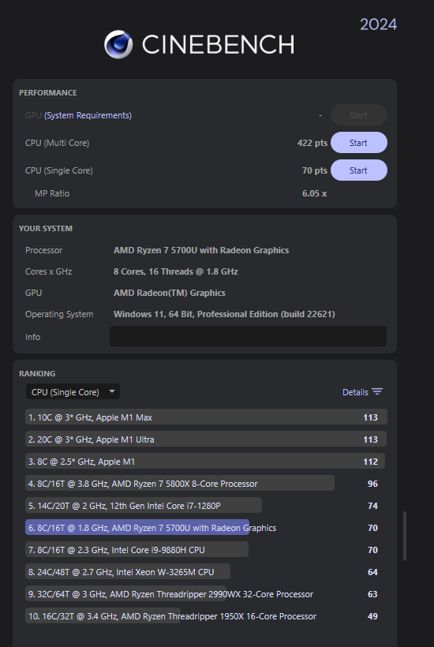This screenshot has width=434, height=647.
Task: Select the Apple M1 Max ranking entry
Action: (x=206, y=417)
